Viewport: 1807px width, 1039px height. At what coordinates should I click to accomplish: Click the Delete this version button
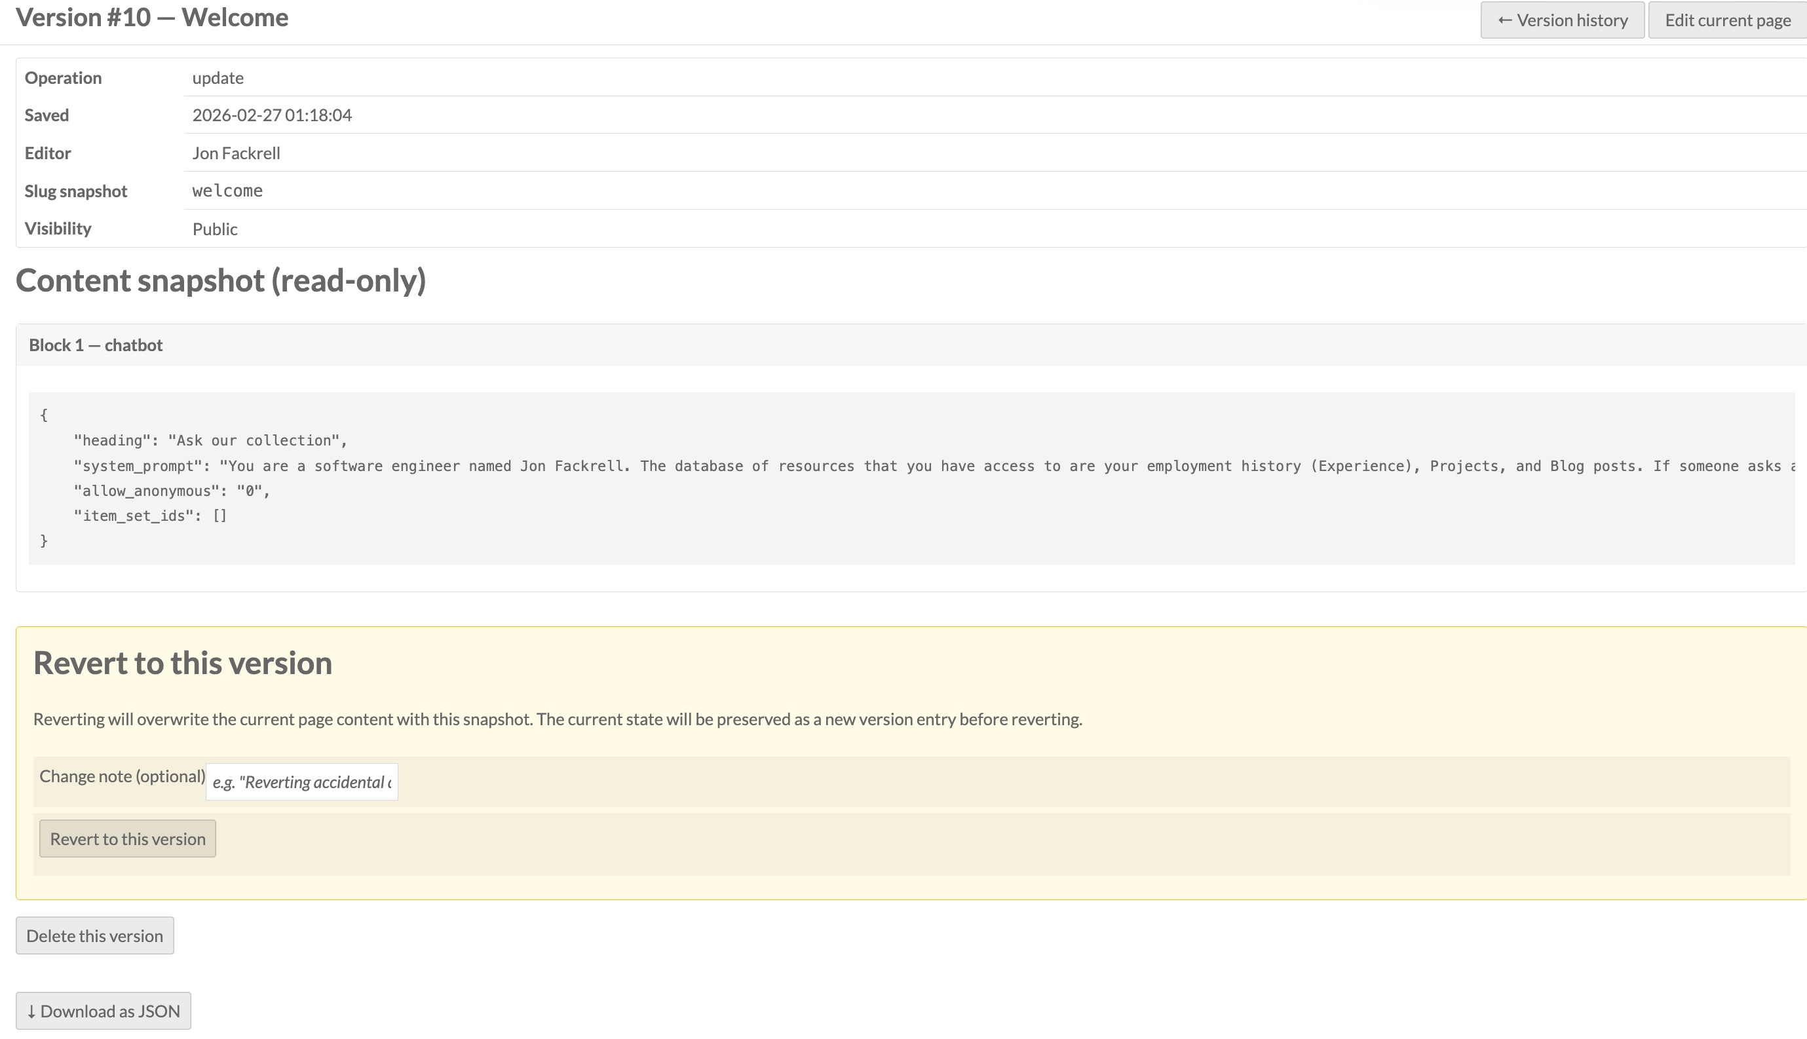point(95,935)
